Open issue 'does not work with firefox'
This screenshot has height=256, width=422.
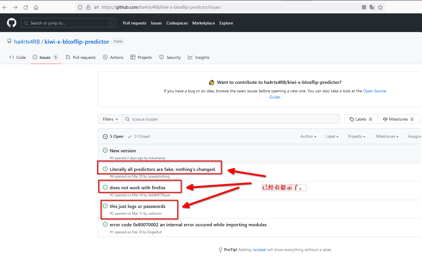138,188
